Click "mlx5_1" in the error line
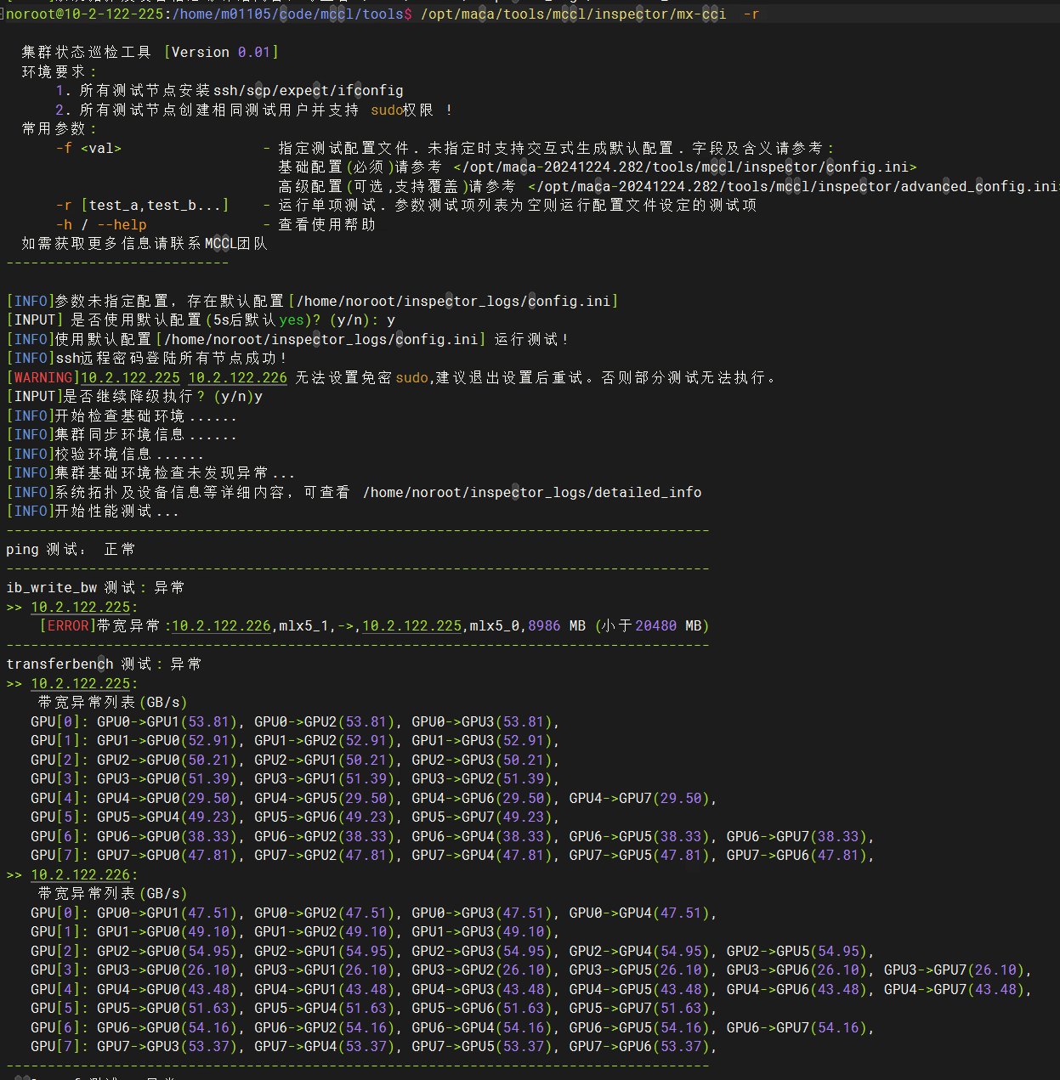This screenshot has width=1060, height=1080. click(303, 625)
